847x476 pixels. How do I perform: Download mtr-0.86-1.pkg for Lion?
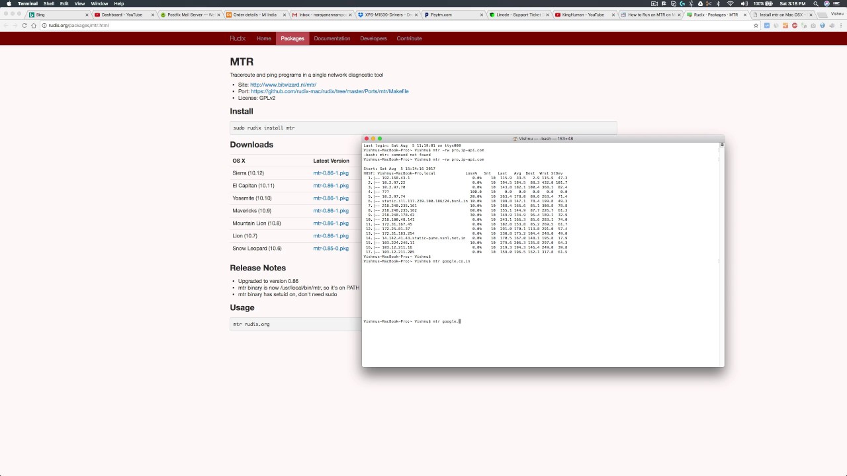coord(331,236)
